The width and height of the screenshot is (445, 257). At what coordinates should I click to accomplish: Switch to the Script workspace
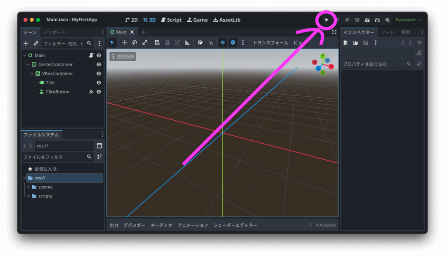[171, 20]
